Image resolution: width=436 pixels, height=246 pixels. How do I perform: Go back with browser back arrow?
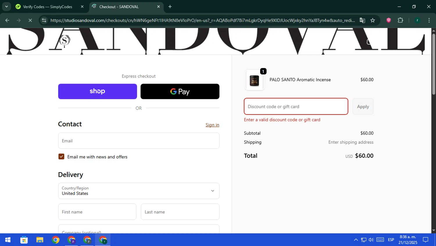[7, 20]
